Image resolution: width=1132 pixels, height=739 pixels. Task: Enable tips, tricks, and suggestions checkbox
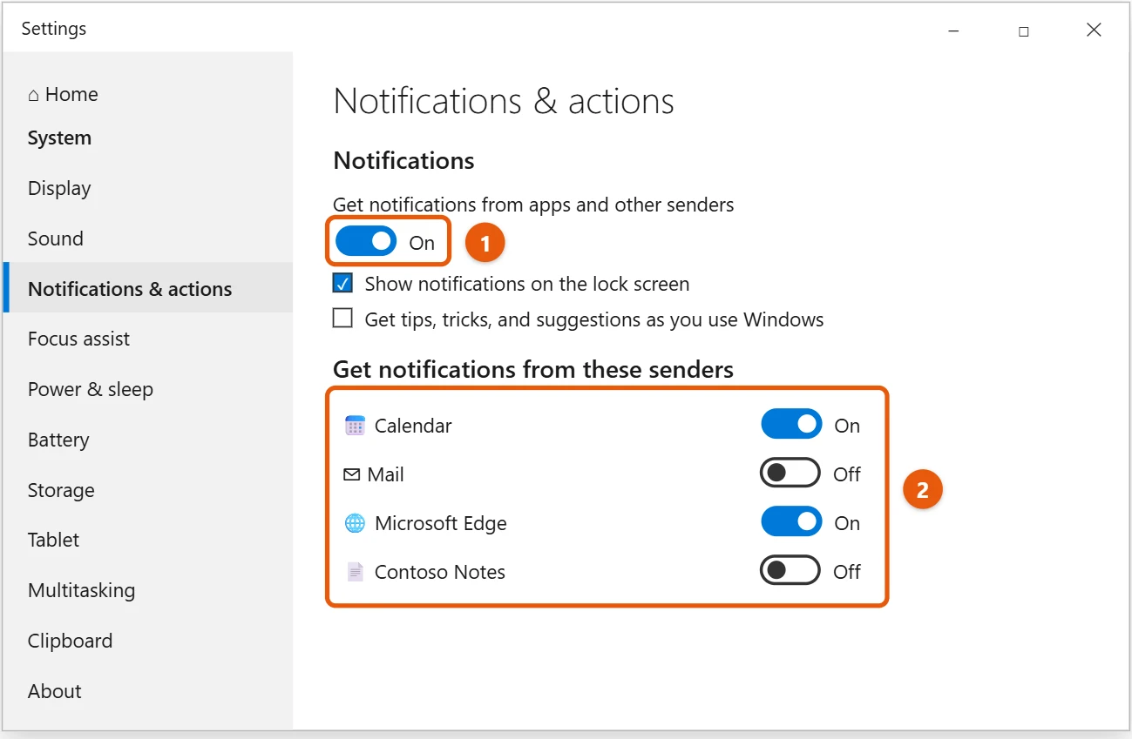click(x=343, y=319)
